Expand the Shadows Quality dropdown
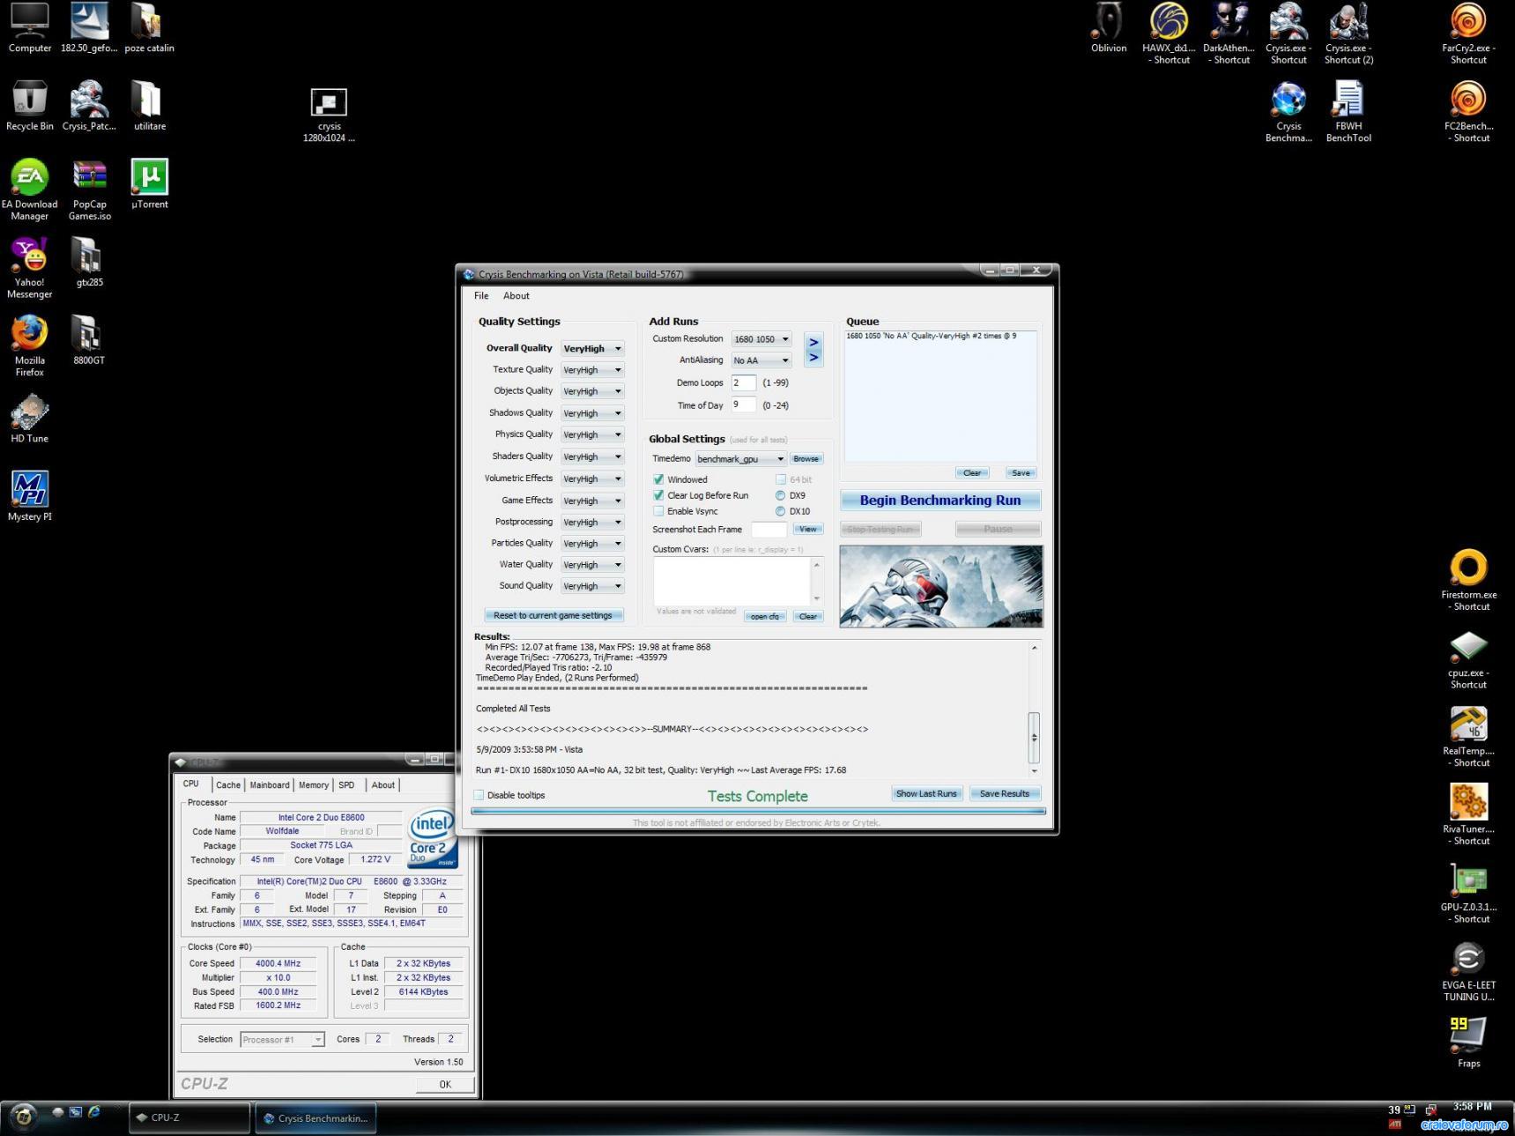The height and width of the screenshot is (1136, 1515). pyautogui.click(x=592, y=413)
